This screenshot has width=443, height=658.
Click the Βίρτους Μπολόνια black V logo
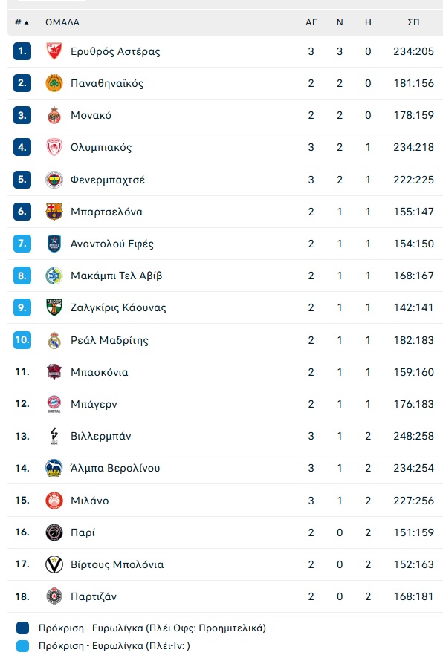point(54,564)
